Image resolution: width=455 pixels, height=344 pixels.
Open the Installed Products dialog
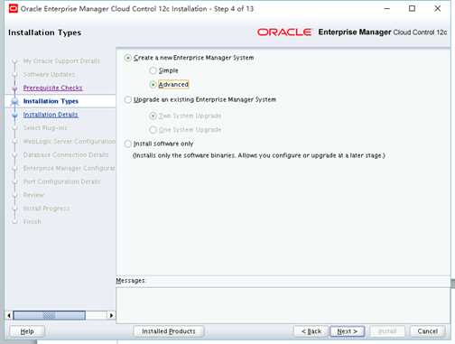[x=169, y=331]
